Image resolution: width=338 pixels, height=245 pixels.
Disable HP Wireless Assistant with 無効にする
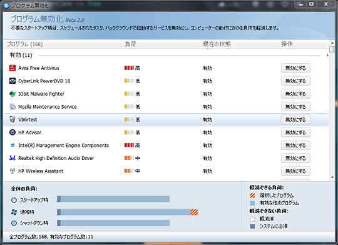click(x=295, y=171)
